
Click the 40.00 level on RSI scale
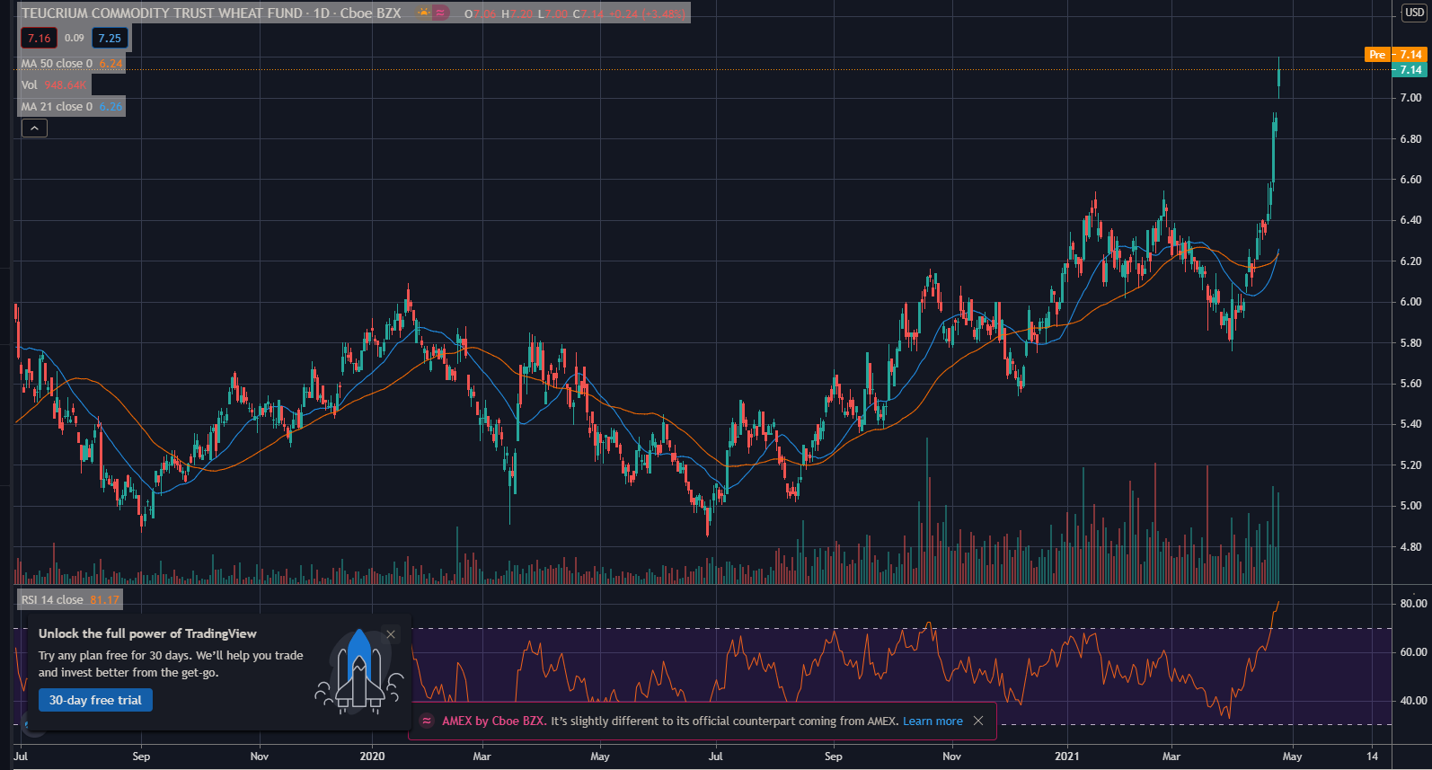coord(1413,700)
